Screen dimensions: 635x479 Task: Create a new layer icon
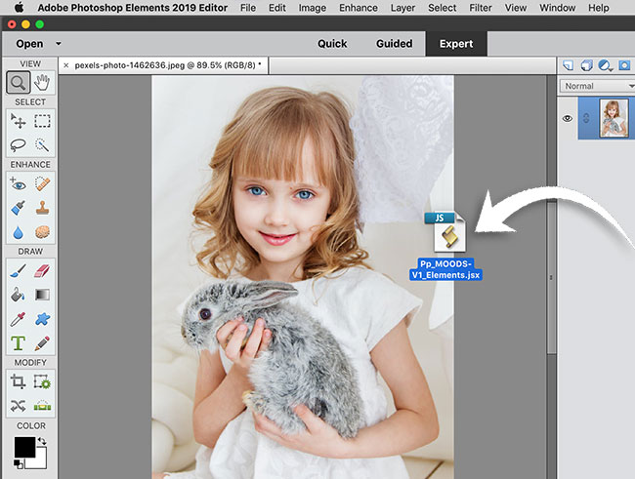[569, 65]
